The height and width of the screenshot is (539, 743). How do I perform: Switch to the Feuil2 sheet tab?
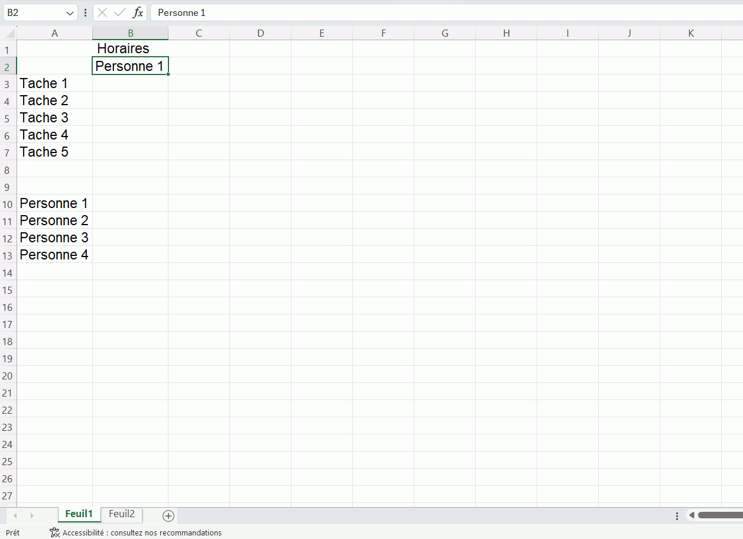pyautogui.click(x=122, y=514)
